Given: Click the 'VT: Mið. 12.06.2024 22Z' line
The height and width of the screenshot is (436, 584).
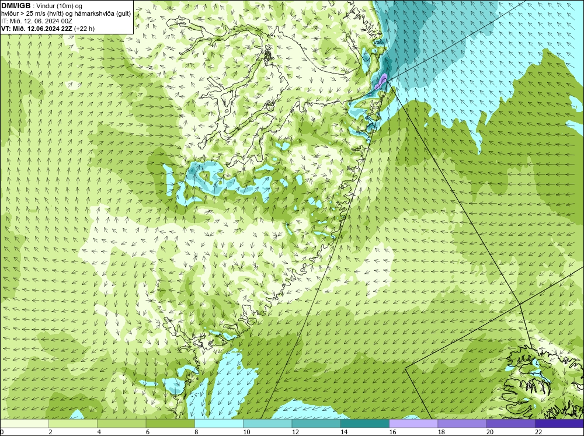Looking at the screenshot, I should (x=37, y=29).
